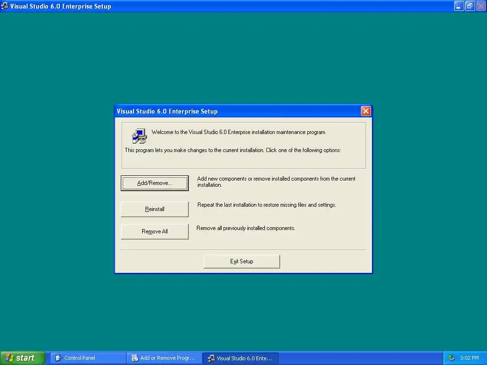Screen dimensions: 487x365
Task: Activate Visual Studio 6.0 Enterprise taskbar button
Action: coord(241,358)
